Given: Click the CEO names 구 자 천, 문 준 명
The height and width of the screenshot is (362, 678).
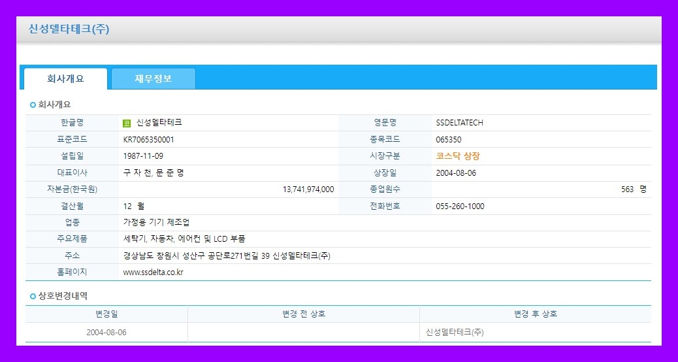Looking at the screenshot, I should [153, 173].
